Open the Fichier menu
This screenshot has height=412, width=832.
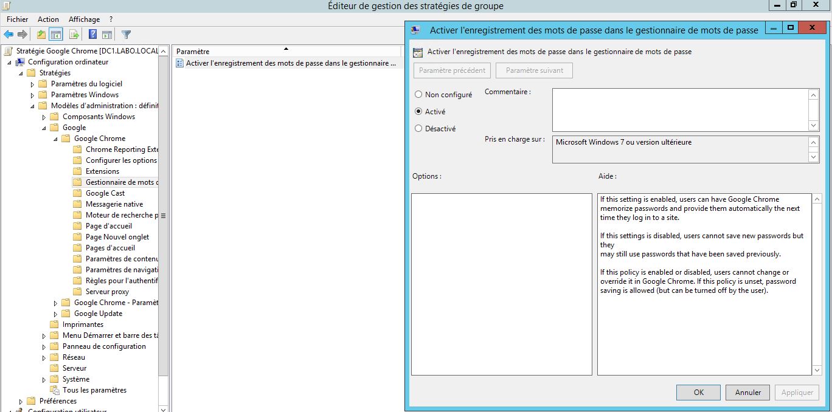click(18, 19)
